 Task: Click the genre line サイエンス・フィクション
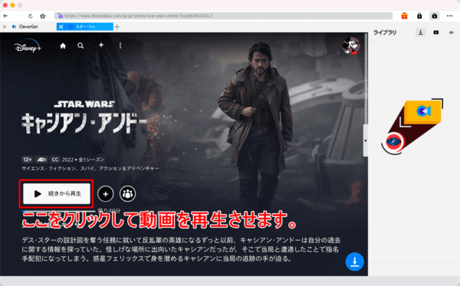coord(90,169)
